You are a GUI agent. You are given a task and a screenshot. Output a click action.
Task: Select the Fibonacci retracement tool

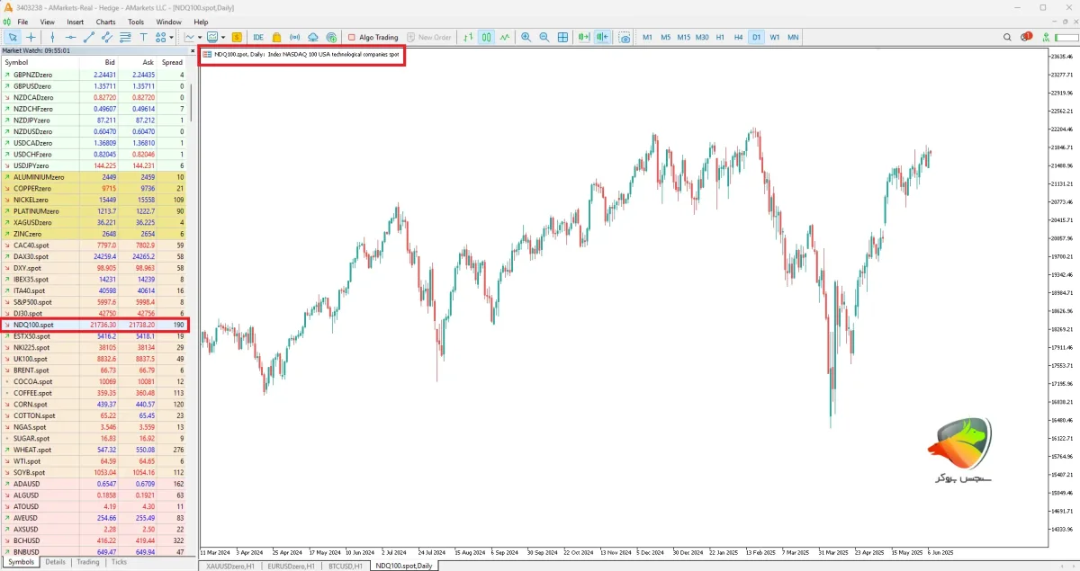click(x=126, y=37)
